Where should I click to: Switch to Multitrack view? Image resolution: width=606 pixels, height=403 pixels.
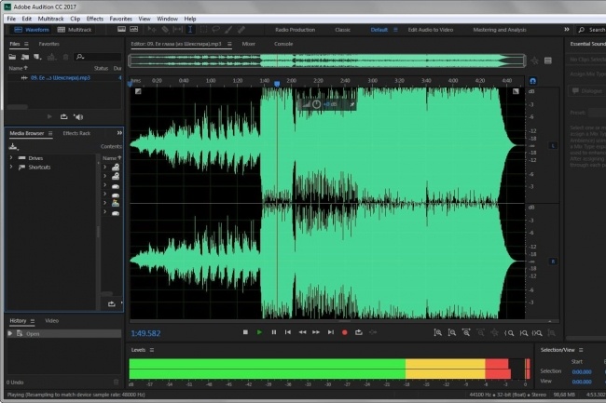pyautogui.click(x=75, y=30)
